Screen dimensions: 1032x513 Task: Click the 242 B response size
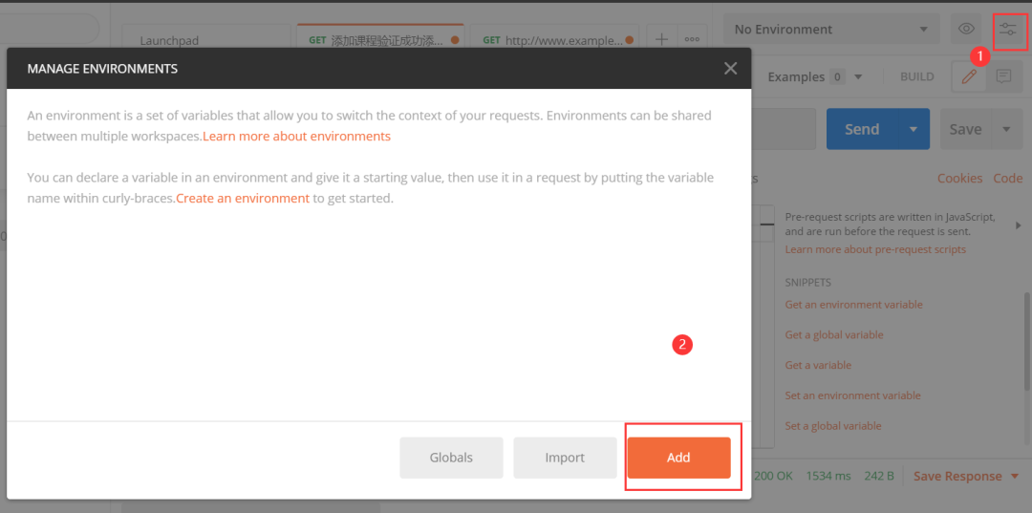coord(880,476)
